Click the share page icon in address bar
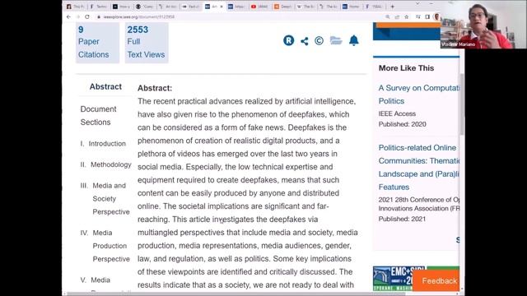This screenshot has height=296, width=527. (397, 16)
